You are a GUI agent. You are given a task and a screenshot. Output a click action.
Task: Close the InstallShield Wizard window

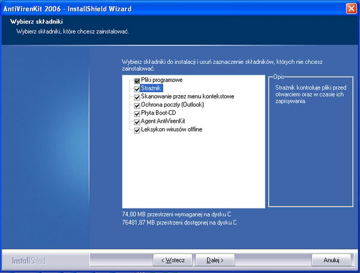coord(351,9)
